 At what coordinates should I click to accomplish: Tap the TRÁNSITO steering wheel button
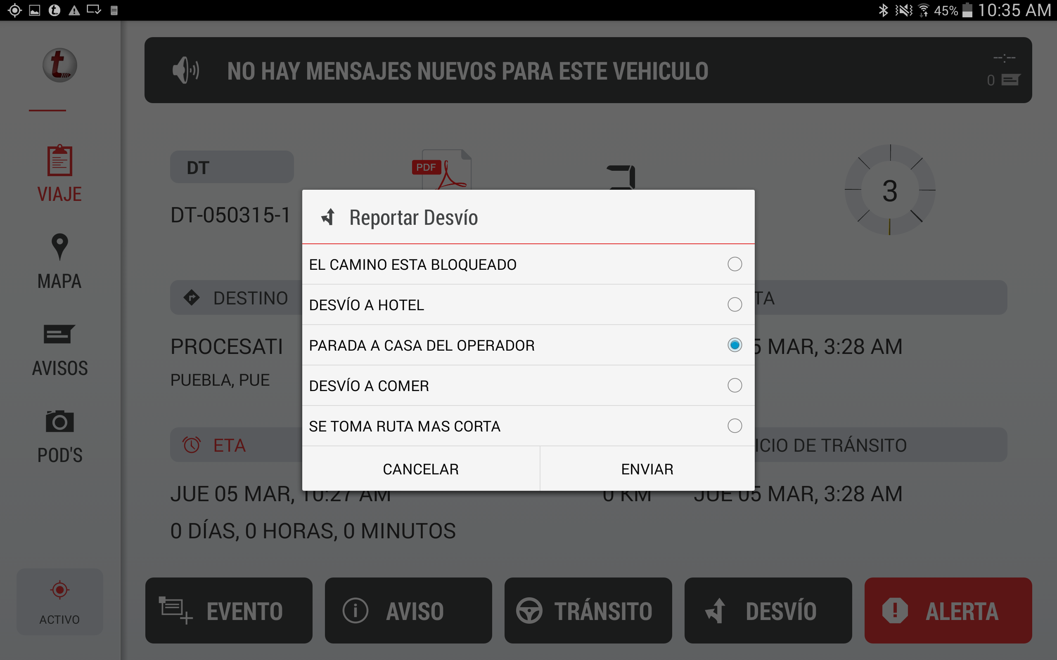pos(588,610)
